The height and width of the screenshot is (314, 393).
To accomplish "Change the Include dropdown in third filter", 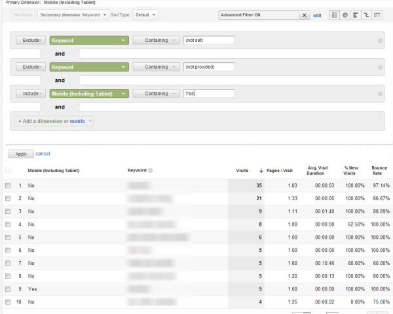I will [x=30, y=94].
